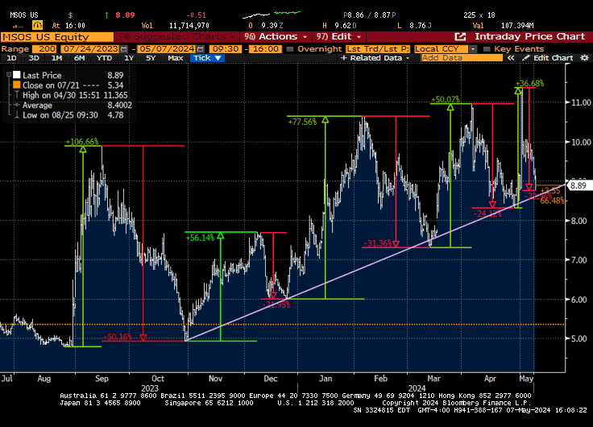Viewport: 593px width, 427px height.
Task: Click the Add Data input field
Action: click(462, 58)
